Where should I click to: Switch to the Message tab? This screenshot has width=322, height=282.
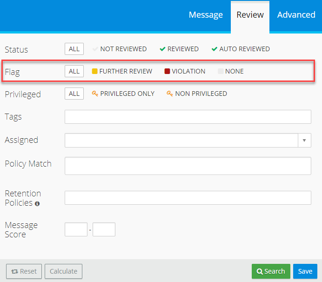point(206,15)
